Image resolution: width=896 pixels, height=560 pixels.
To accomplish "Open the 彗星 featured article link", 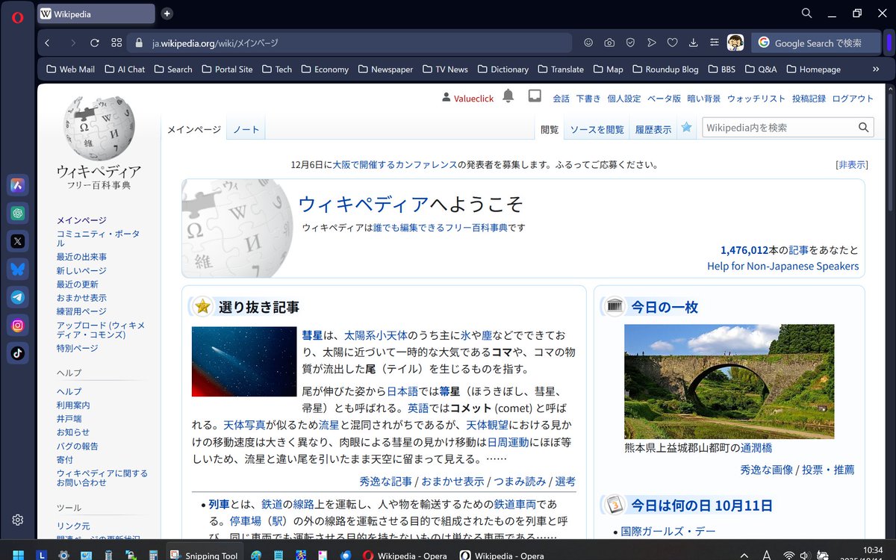I will (311, 335).
